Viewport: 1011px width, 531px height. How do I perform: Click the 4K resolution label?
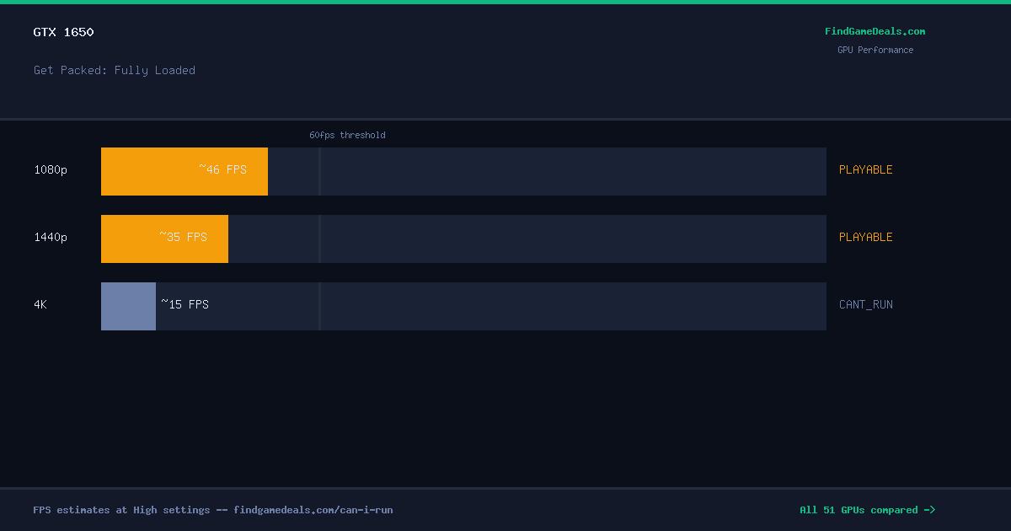(x=40, y=304)
